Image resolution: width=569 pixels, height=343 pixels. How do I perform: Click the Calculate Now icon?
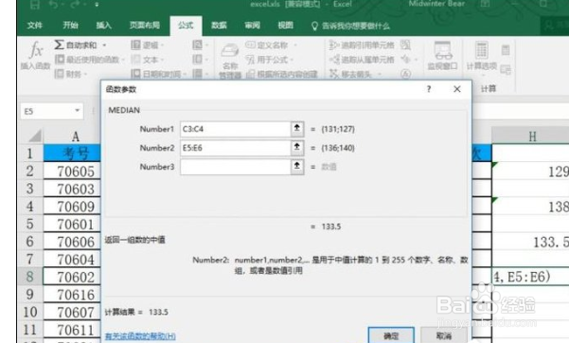click(506, 50)
